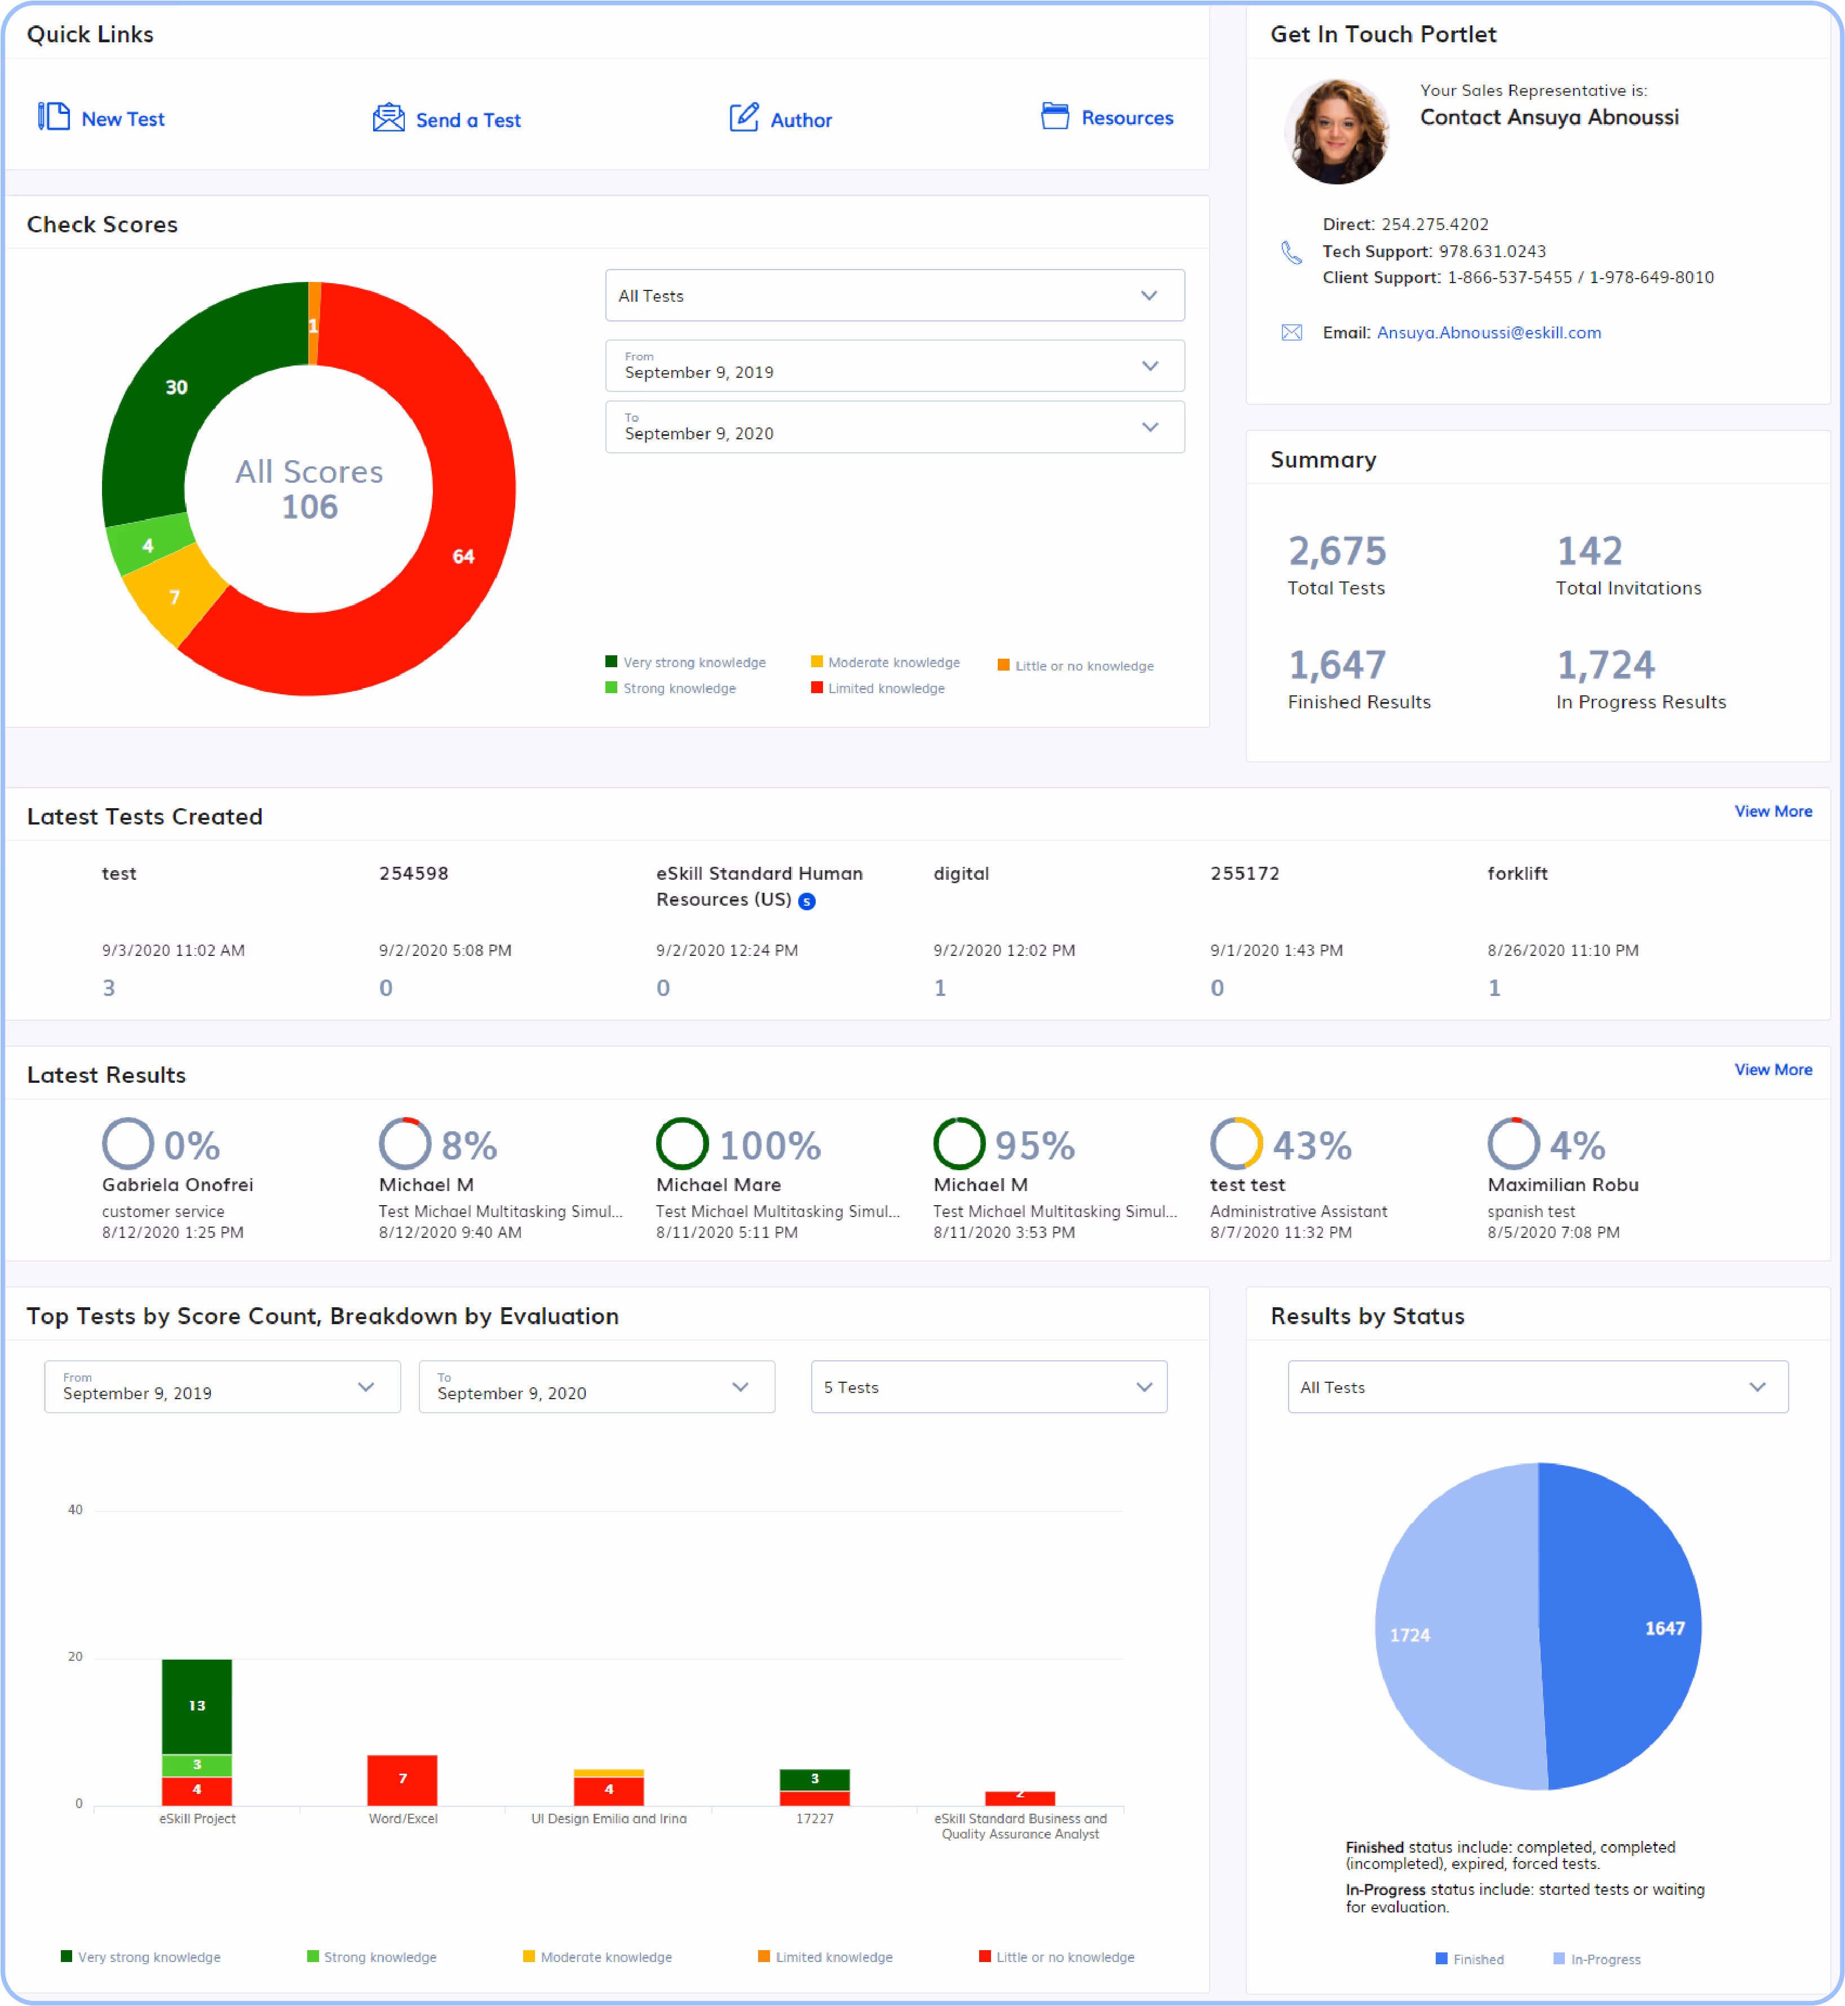
Task: Click the blue S badge beside Human Resources test
Action: 808,901
